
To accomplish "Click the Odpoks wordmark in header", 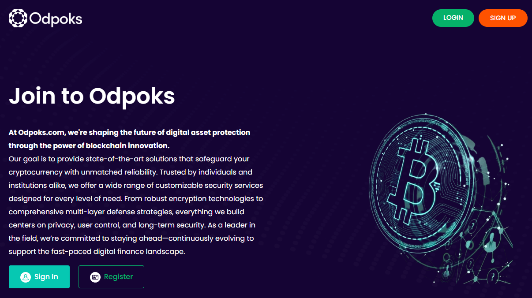I will (56, 19).
